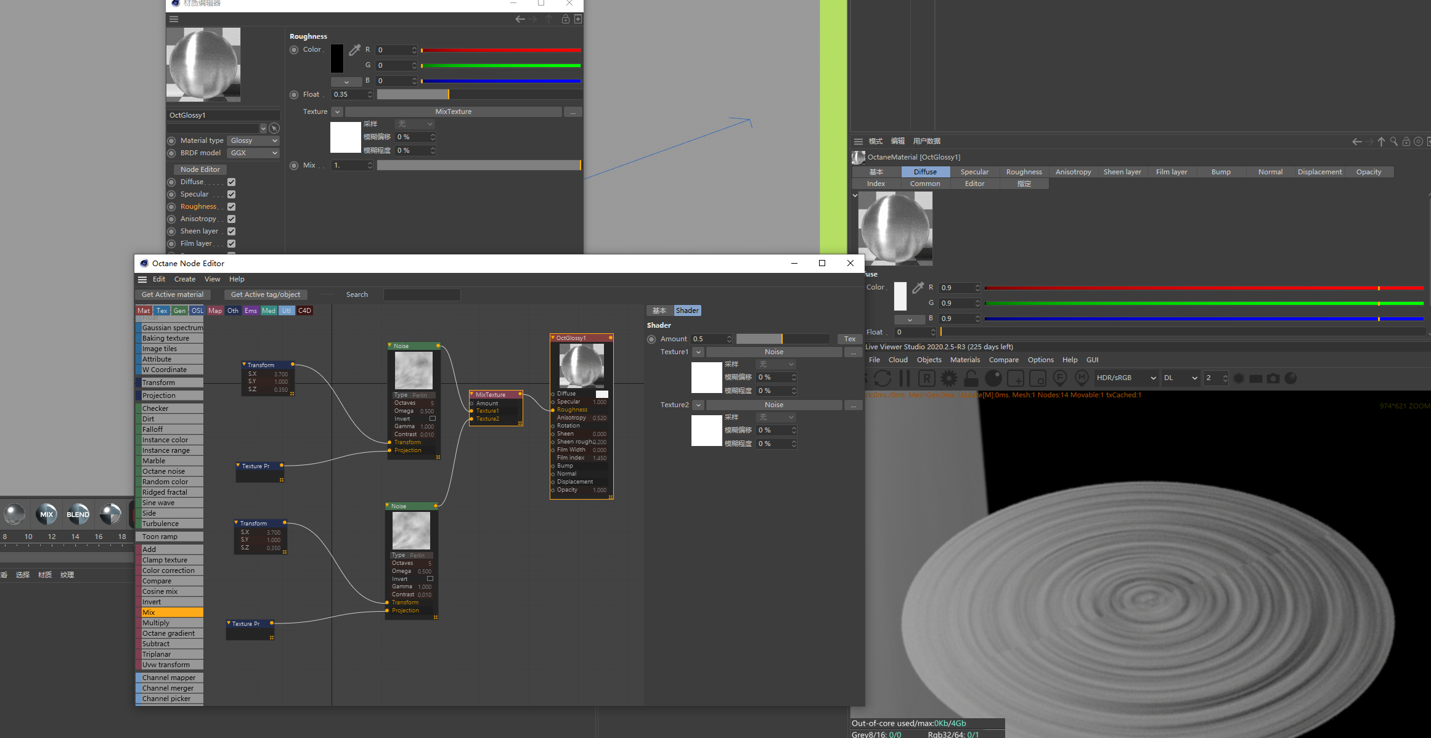
Task: Select the pick material M icon
Action: pos(1082,378)
